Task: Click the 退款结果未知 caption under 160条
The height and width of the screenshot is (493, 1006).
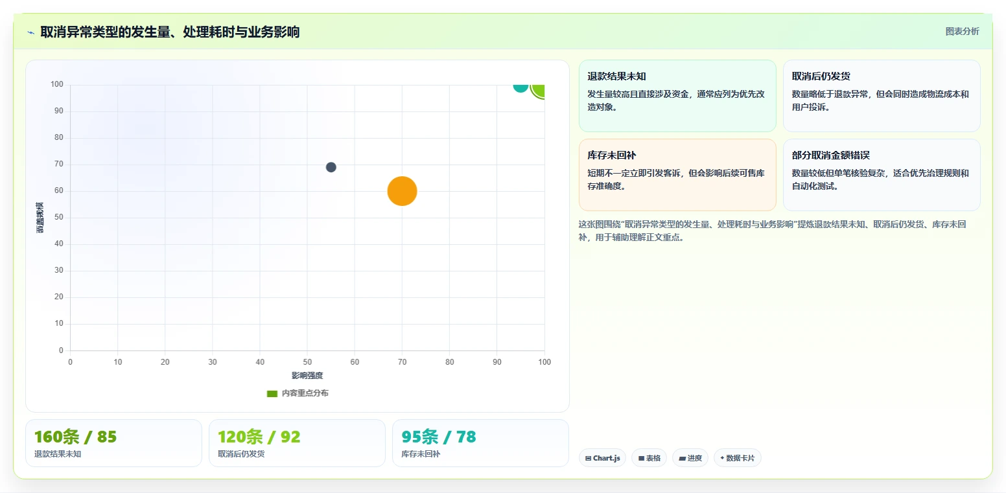Action: [x=58, y=454]
